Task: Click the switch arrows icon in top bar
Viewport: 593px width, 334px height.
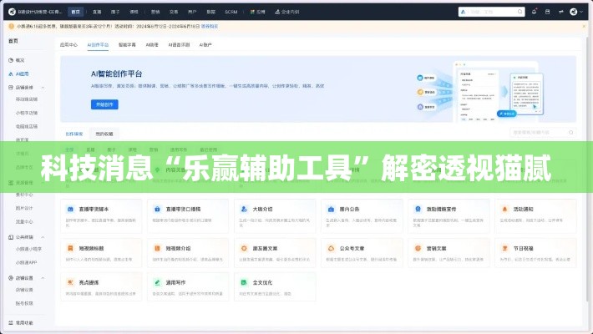Action: pos(561,12)
